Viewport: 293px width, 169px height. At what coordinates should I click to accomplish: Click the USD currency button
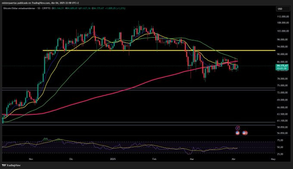click(x=283, y=9)
